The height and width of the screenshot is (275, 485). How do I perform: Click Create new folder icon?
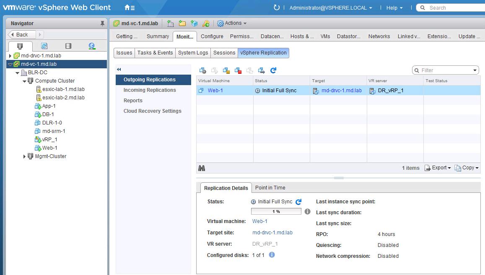pos(182,23)
